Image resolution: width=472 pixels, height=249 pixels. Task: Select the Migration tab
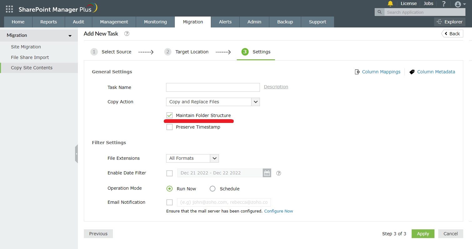[193, 22]
